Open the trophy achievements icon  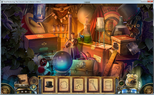pyautogui.click(x=33, y=87)
